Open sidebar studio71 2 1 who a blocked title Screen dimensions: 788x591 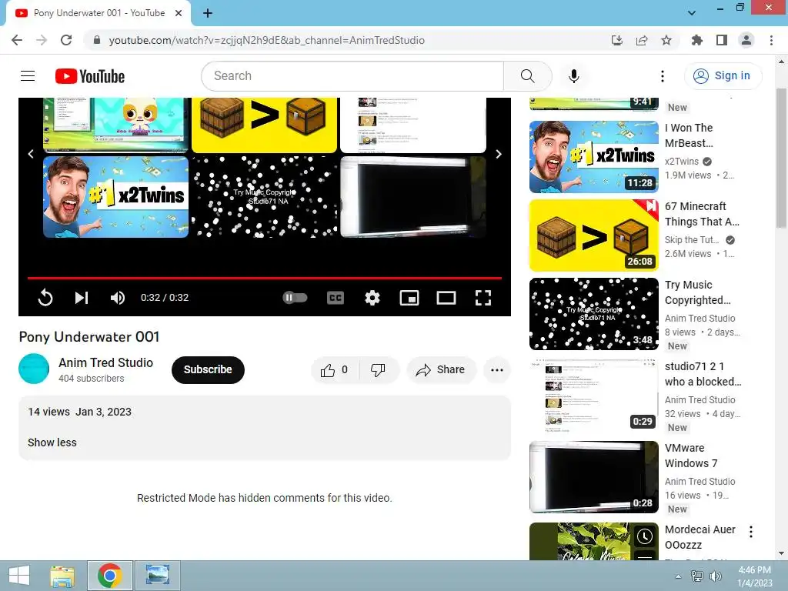[703, 374]
